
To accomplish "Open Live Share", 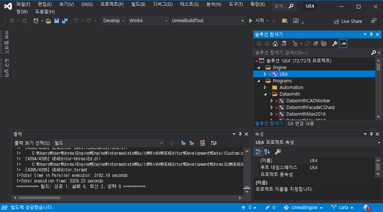I will (348, 21).
